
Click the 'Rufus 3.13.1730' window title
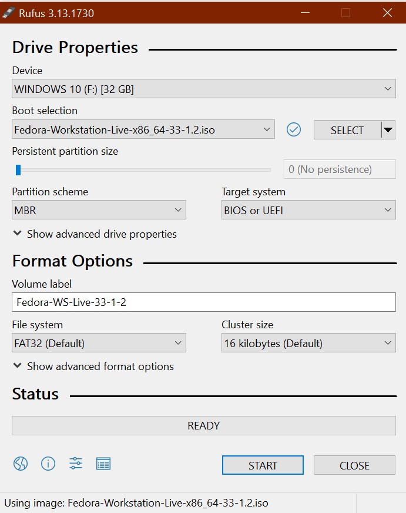coord(56,13)
